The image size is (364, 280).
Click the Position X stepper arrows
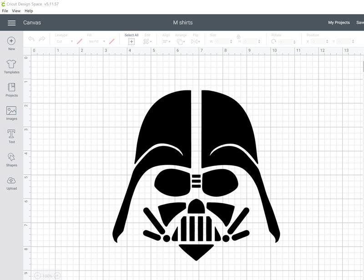click(327, 41)
